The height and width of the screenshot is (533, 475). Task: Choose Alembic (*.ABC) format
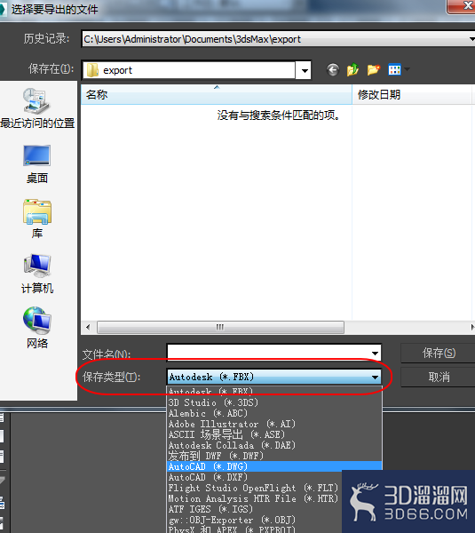pyautogui.click(x=274, y=413)
